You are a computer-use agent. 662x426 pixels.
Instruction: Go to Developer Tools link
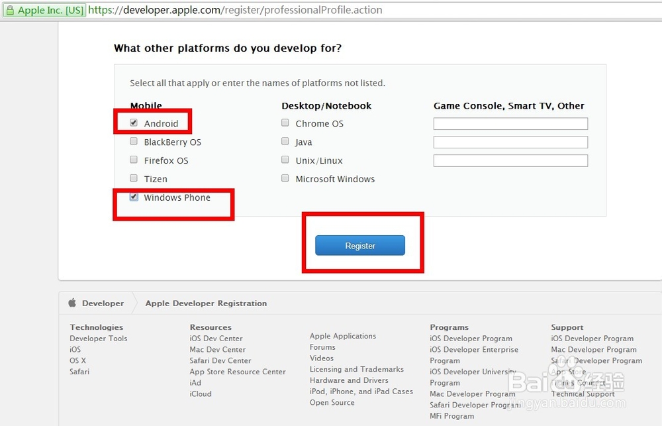point(98,339)
